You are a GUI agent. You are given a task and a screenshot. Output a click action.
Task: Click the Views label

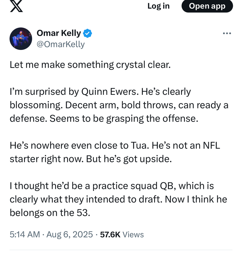pyautogui.click(x=133, y=234)
